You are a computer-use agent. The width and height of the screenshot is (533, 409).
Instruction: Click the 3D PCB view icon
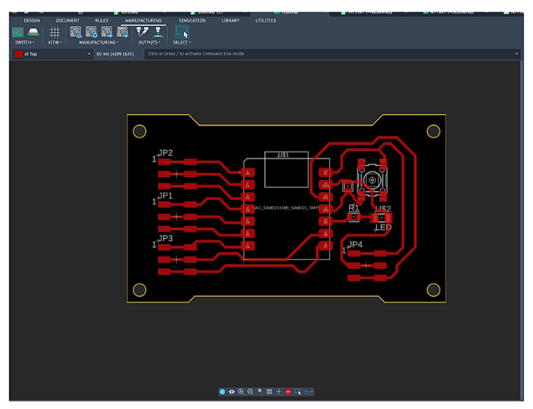(33, 32)
